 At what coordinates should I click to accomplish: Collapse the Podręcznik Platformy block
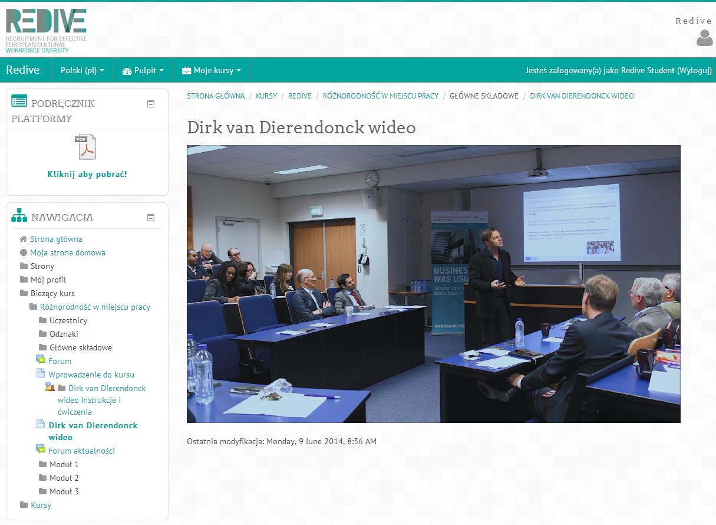[151, 104]
